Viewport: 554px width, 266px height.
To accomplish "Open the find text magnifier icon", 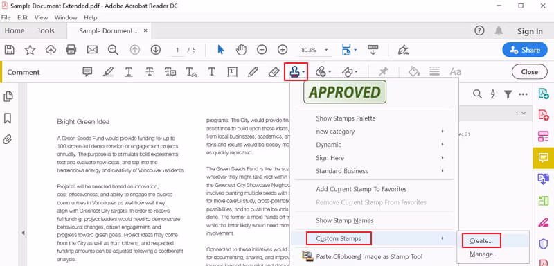I will (113, 50).
